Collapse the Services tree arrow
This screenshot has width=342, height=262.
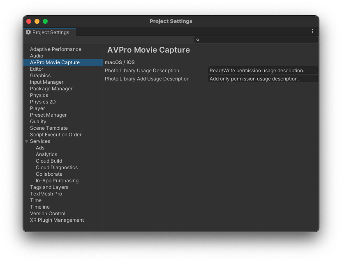27,141
